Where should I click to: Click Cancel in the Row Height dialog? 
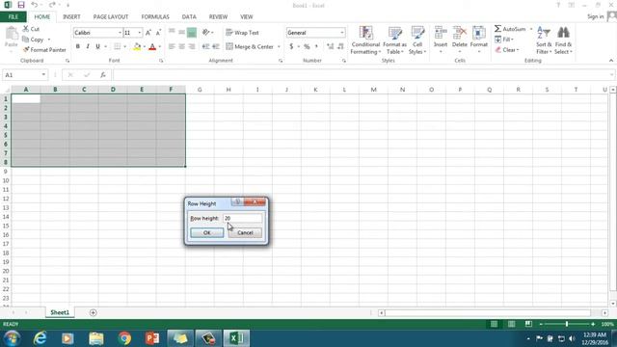point(245,232)
